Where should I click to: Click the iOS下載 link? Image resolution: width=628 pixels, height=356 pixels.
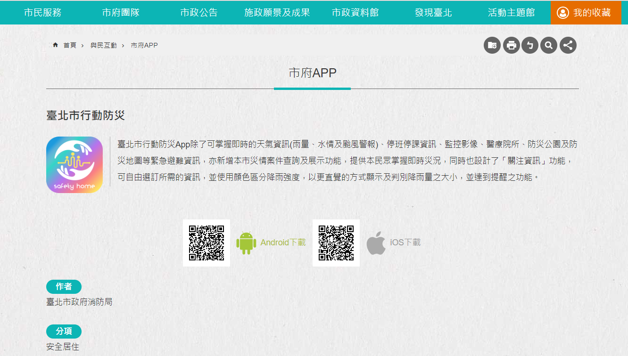tap(405, 243)
